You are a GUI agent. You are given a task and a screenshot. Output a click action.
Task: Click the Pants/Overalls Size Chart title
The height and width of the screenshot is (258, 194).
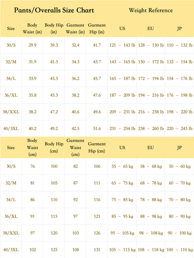(54, 10)
